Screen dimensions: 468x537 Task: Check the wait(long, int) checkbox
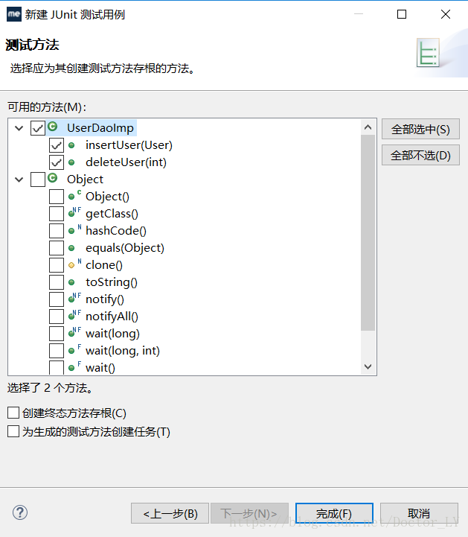[x=57, y=351]
